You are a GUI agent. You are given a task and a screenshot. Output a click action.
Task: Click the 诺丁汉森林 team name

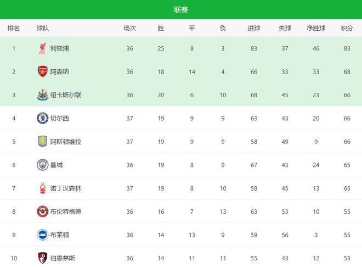[66, 188]
